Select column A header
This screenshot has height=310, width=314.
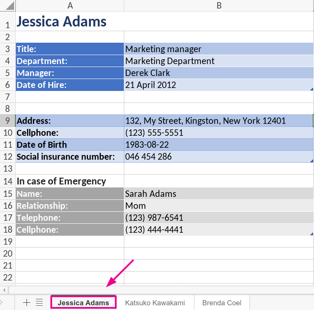pyautogui.click(x=70, y=6)
